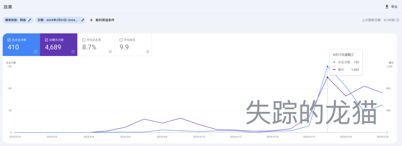The height and width of the screenshot is (146, 402).
Task: Add 新的筛选条件 filter
Action: (x=102, y=20)
